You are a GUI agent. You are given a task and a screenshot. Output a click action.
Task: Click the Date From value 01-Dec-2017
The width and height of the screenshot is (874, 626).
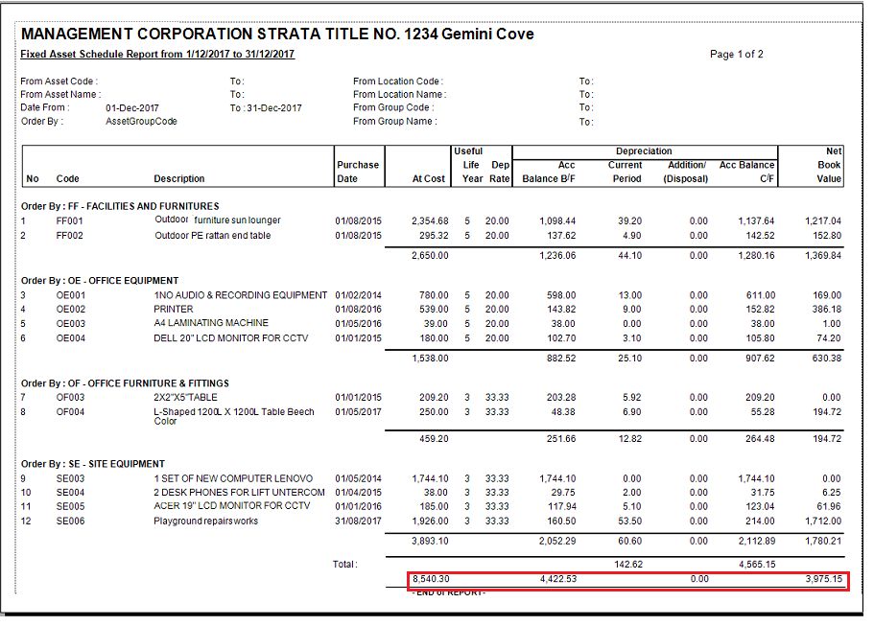[132, 108]
